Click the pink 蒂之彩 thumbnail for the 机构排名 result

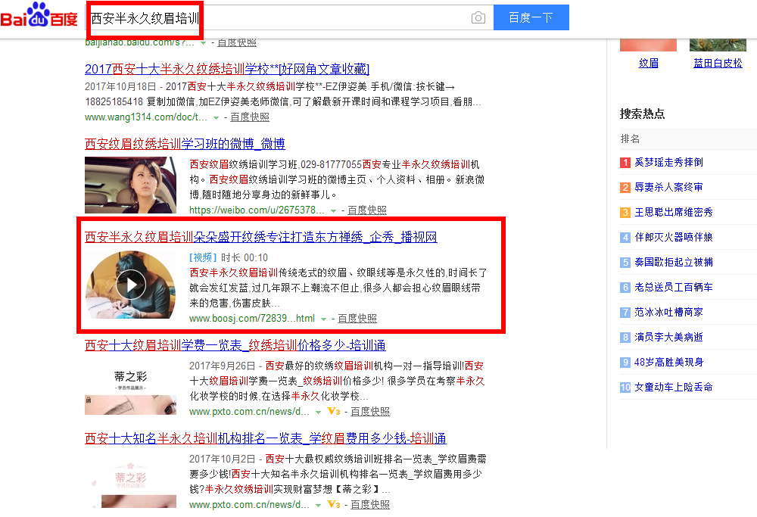click(131, 483)
